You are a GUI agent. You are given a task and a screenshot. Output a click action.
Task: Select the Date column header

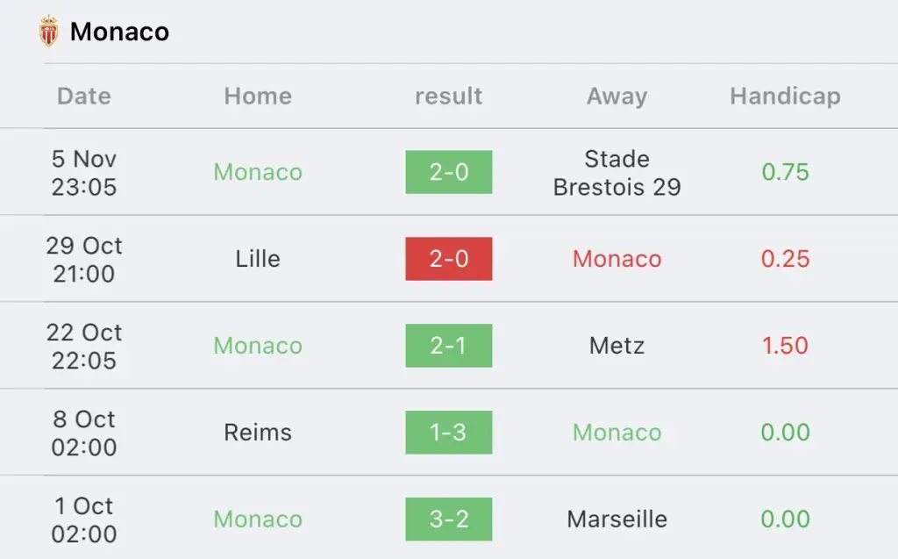pos(84,96)
